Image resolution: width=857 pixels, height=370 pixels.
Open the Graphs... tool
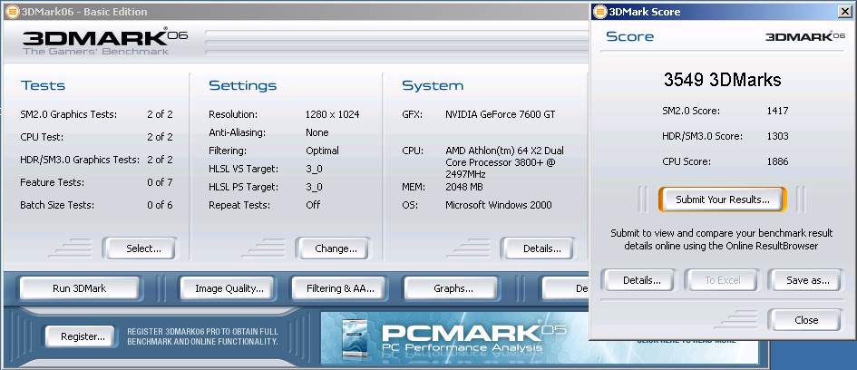(x=453, y=288)
